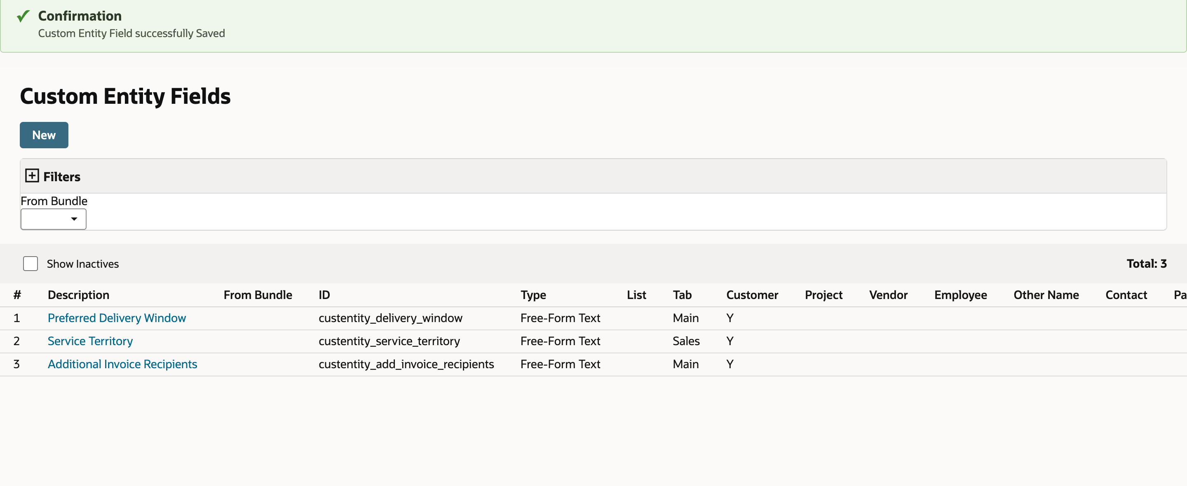Click the Employee column header
1187x486 pixels.
(x=960, y=295)
